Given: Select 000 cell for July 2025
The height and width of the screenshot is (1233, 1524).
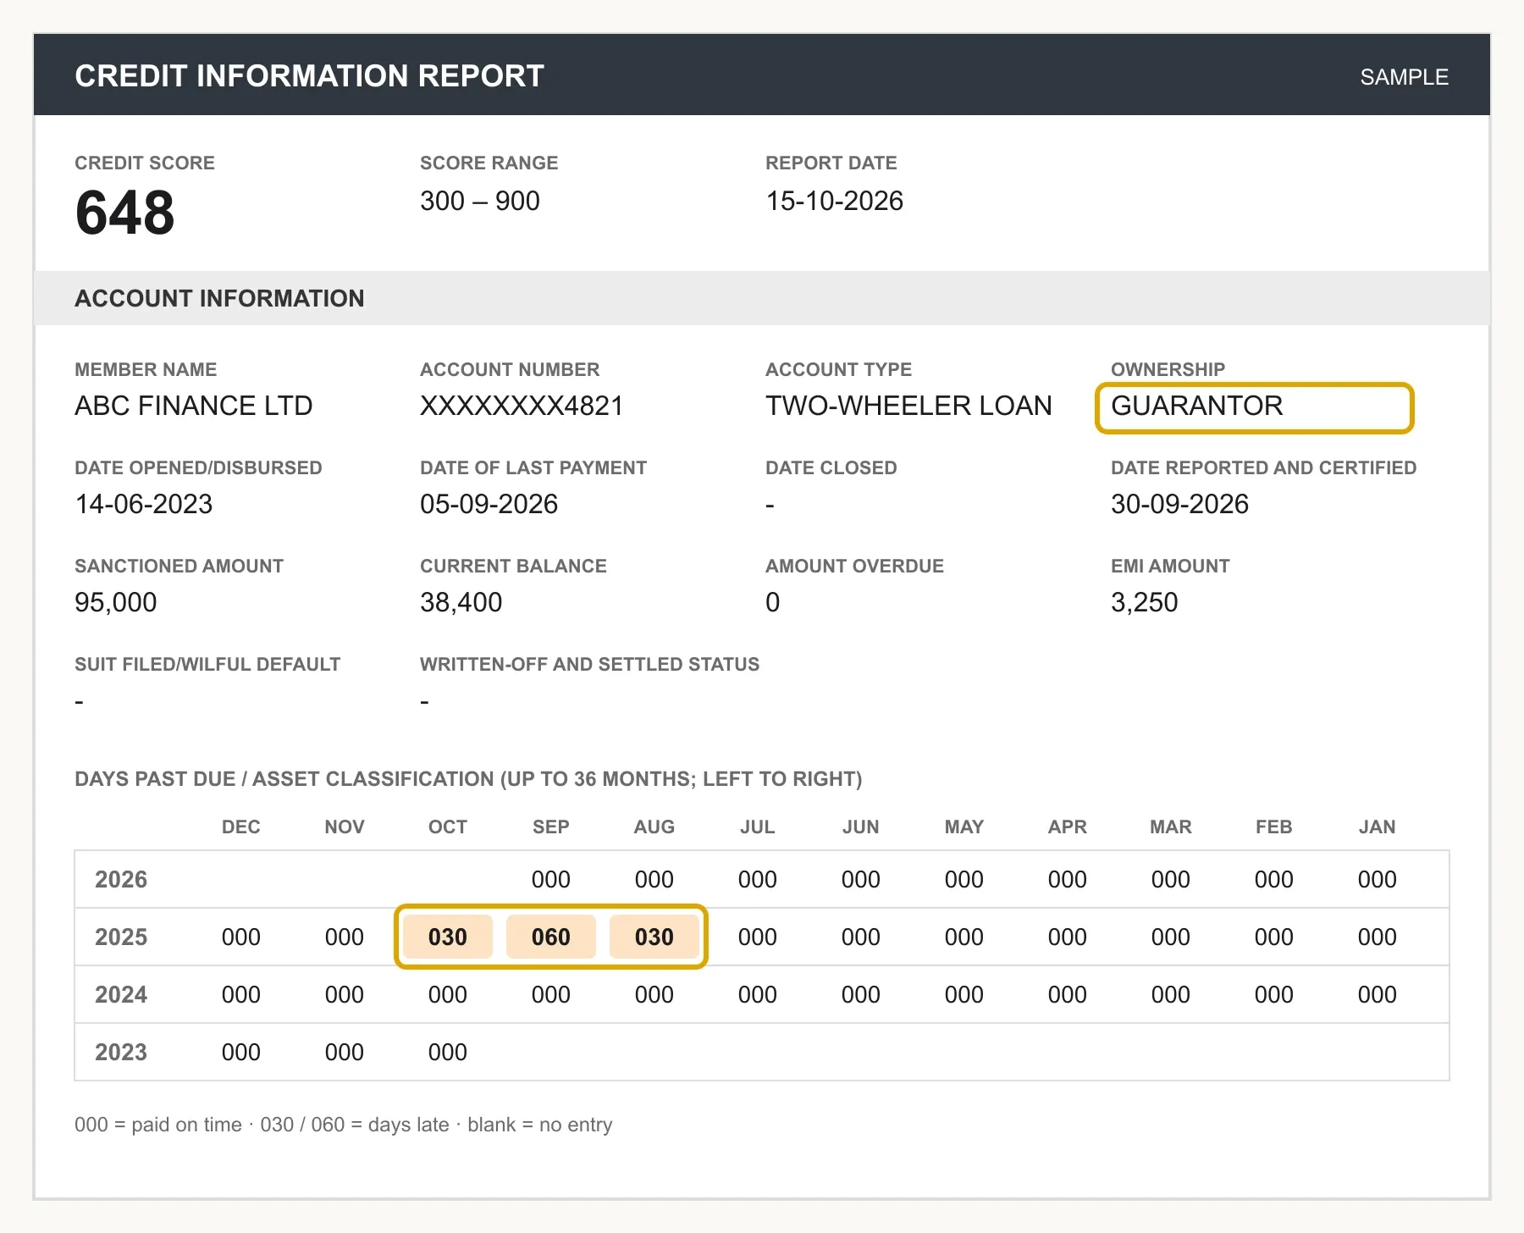Looking at the screenshot, I should pos(758,937).
